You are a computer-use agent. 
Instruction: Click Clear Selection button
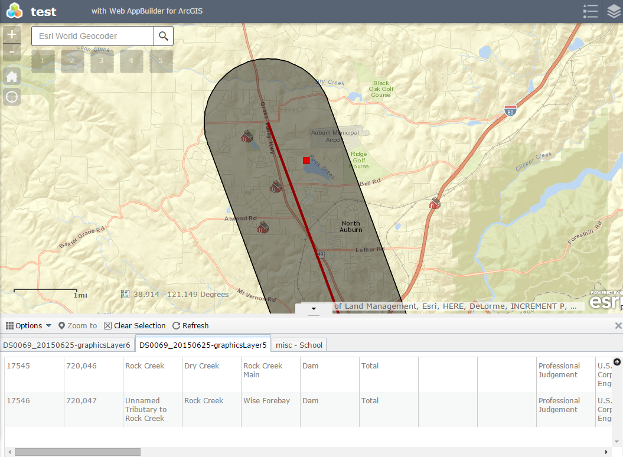(135, 325)
